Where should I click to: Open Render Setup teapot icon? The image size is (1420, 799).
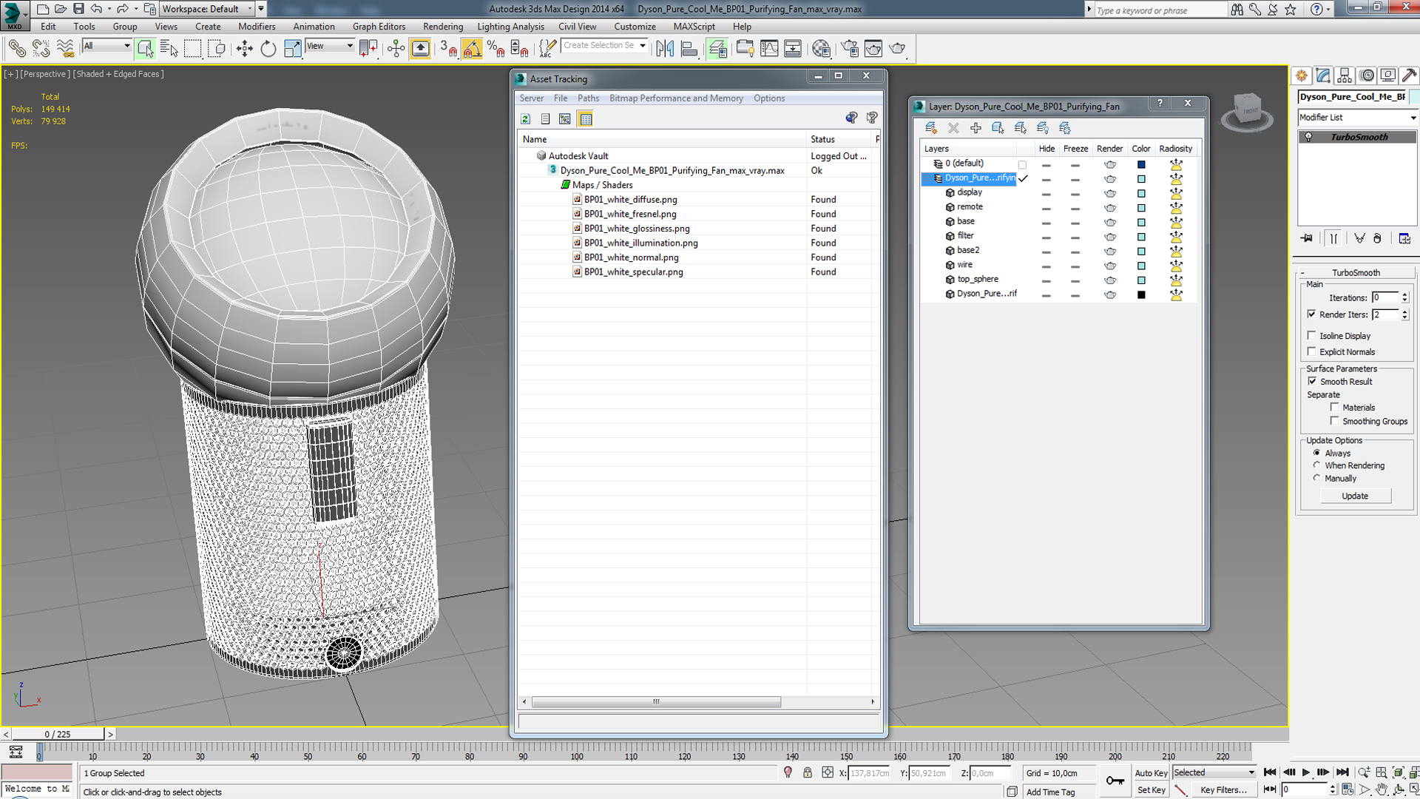tap(850, 49)
